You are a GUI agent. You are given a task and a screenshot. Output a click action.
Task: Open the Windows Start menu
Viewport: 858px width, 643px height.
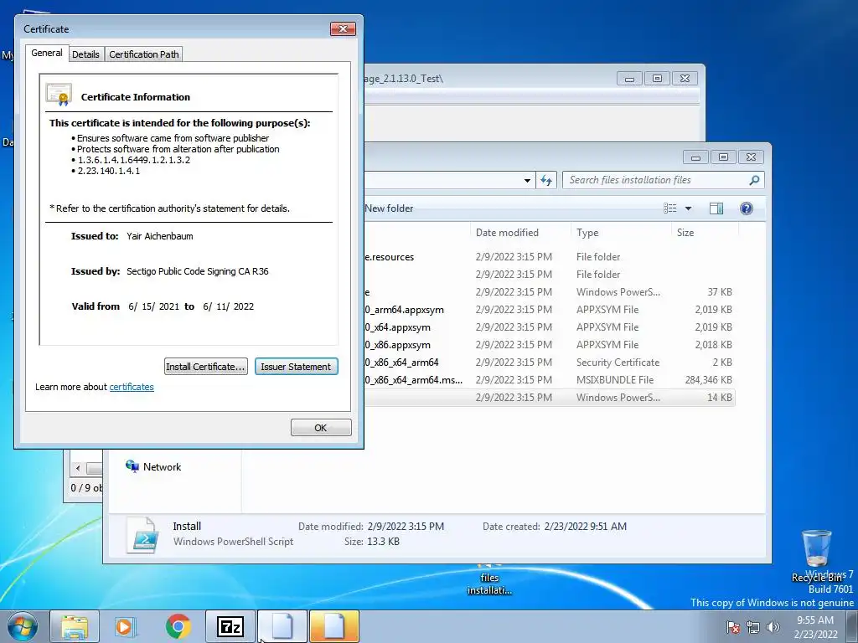22,626
